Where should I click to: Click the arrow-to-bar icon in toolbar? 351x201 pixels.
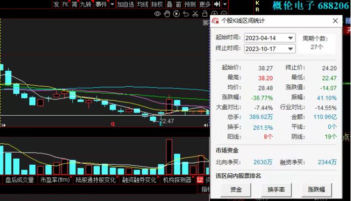tap(217, 4)
